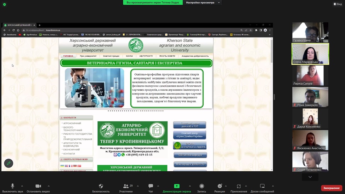The width and height of the screenshot is (345, 194).
Task: Open the Безопасность shield icon
Action: point(101,186)
